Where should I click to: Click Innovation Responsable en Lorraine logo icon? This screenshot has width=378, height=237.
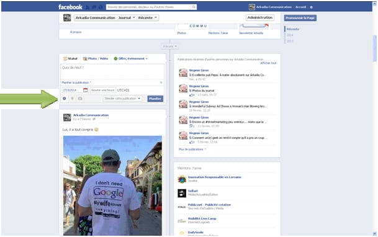182,179
